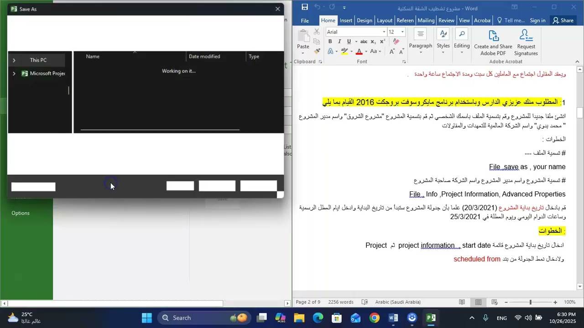Toggle Underline formatting in Word

(349, 41)
